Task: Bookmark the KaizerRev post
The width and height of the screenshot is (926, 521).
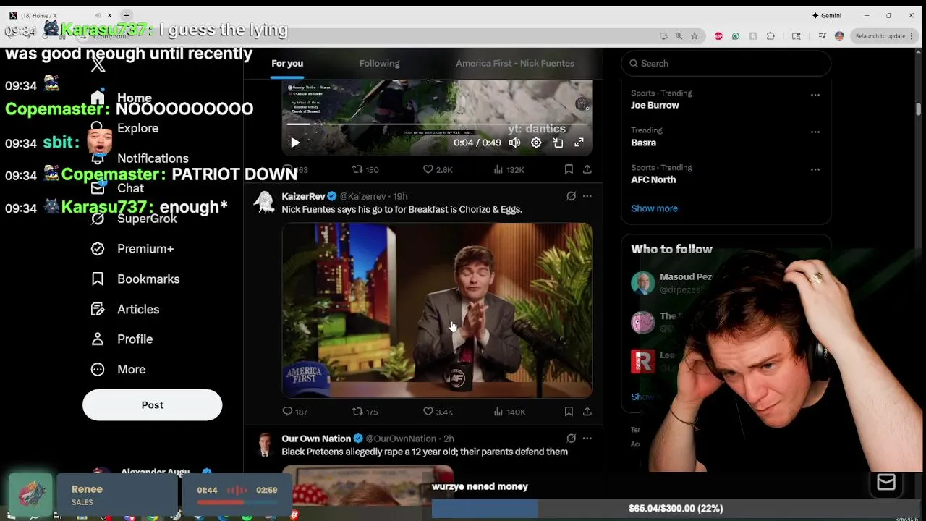Action: (x=569, y=412)
